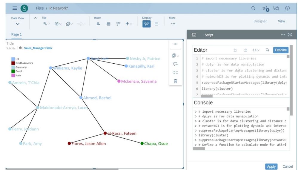This screenshot has height=170, width=298.
Task: Open the Save dropdown in File section
Action: [58, 24]
